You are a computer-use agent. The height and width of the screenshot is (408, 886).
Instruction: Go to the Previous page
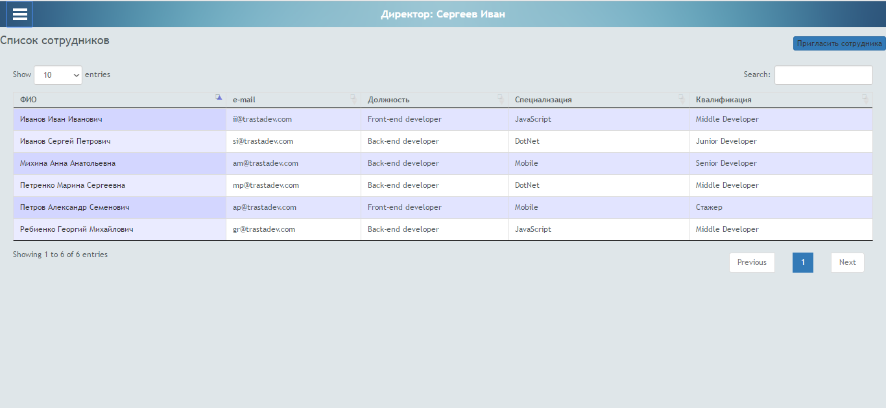tap(752, 262)
